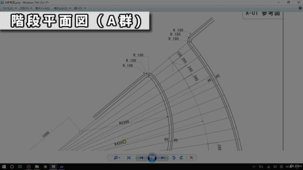The height and width of the screenshot is (170, 303).
Task: Open Cortana search circle in taskbar
Action: (x=12, y=167)
